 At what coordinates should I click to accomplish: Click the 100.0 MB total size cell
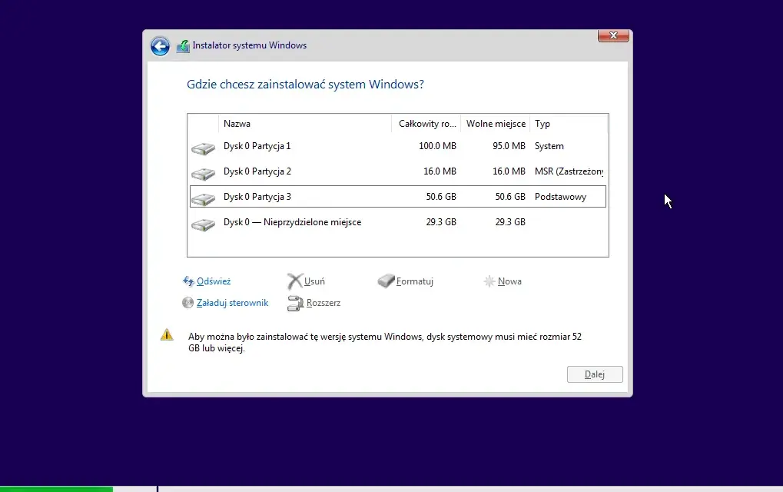click(x=437, y=146)
